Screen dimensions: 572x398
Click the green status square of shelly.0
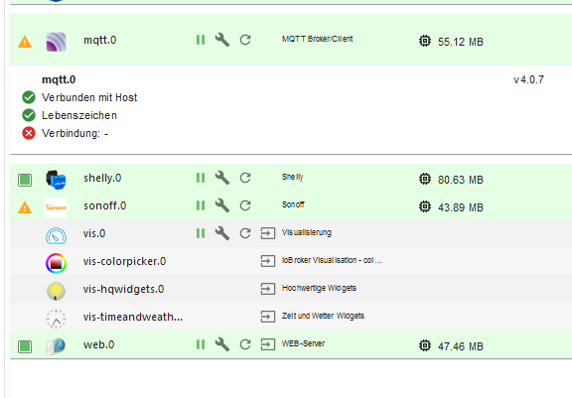point(25,180)
